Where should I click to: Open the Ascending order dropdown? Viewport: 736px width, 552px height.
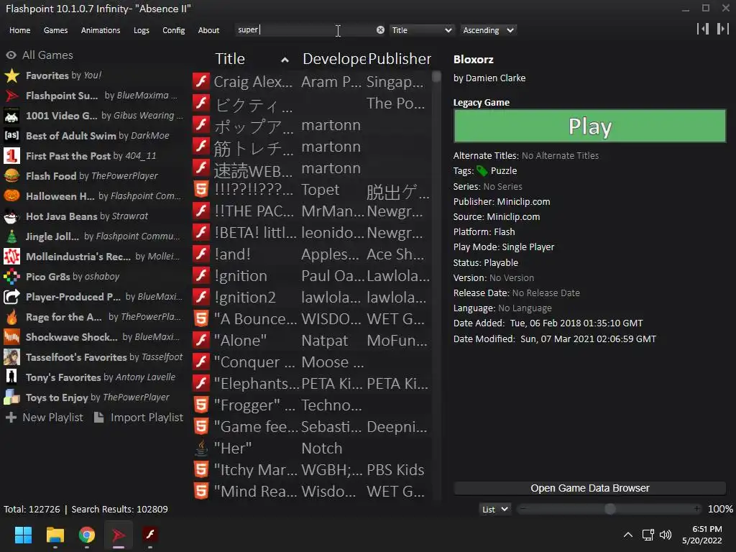(488, 30)
